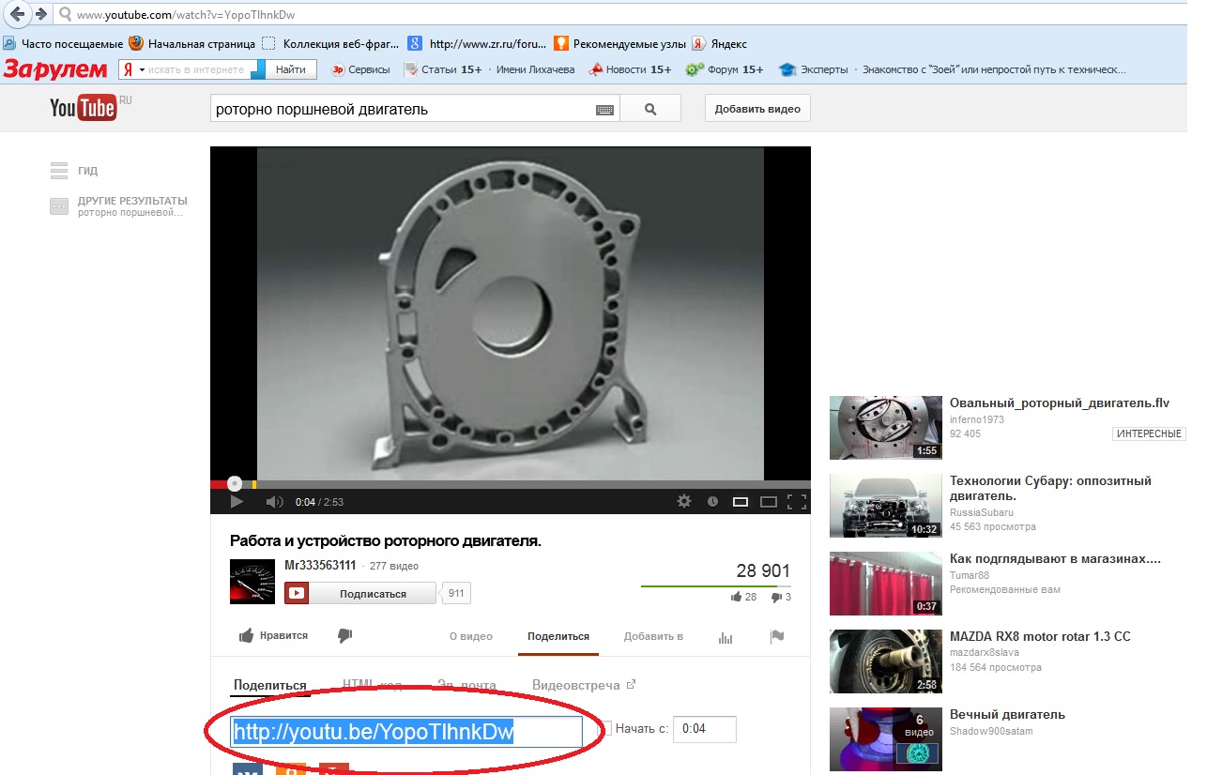Open the Яндекс bookmark
This screenshot has height=775, width=1207.
coord(720,43)
